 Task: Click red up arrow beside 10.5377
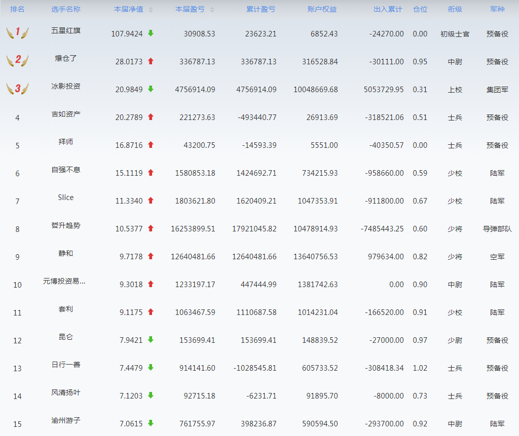[151, 228]
